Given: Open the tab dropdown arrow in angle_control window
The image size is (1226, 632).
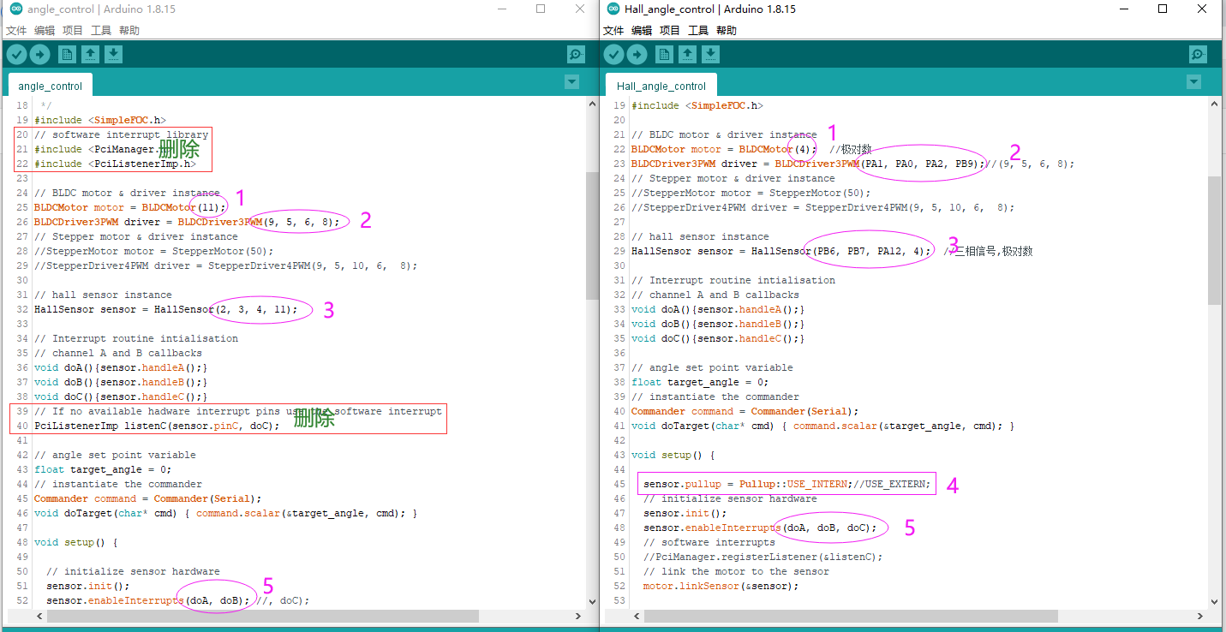Looking at the screenshot, I should point(571,82).
